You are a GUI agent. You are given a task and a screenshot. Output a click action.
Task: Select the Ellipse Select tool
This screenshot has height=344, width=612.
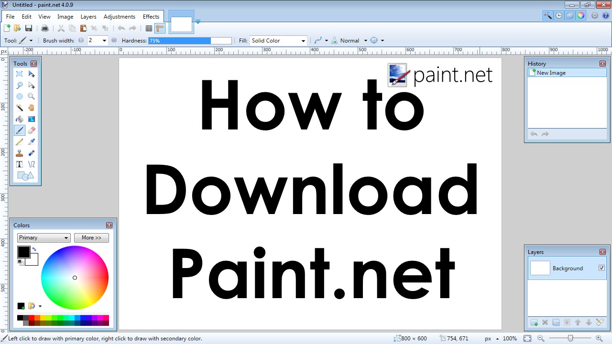coord(20,97)
